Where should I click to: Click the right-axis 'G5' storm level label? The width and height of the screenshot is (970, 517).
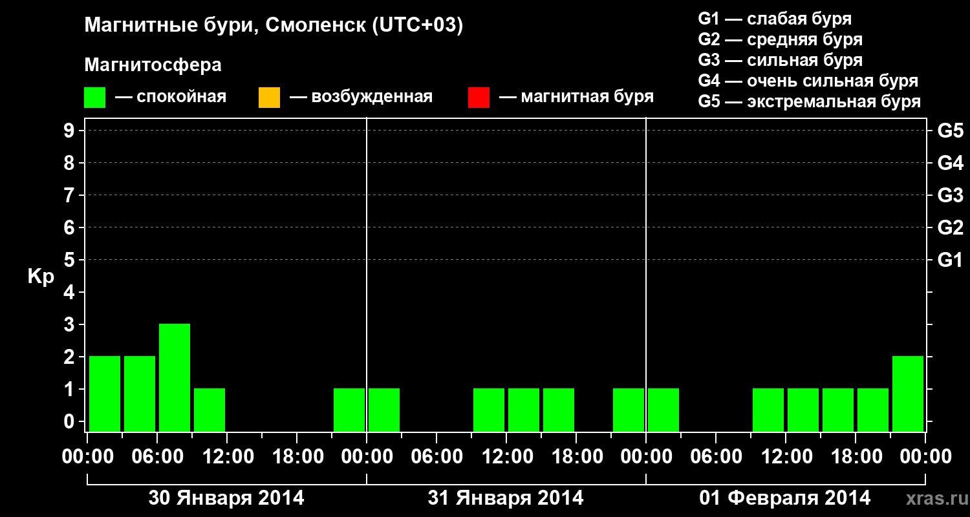pyautogui.click(x=950, y=131)
